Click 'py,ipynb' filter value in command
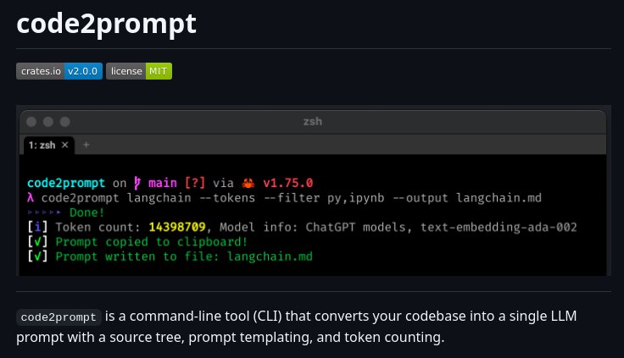Viewport: 624px width, 358px height. [x=356, y=198]
